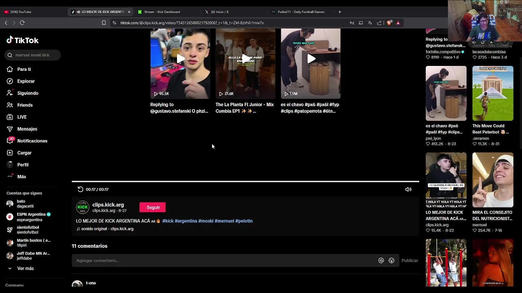This screenshot has width=522, height=293.
Task: Reload the current page
Action: (x=22, y=23)
